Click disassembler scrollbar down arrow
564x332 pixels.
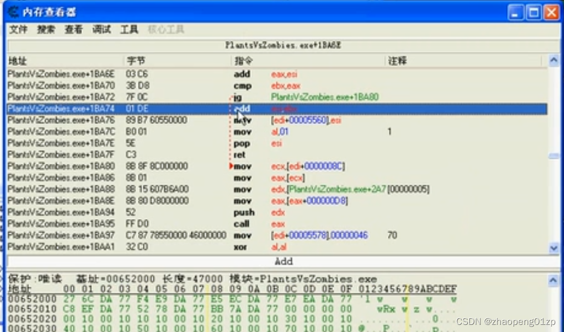pos(554,248)
